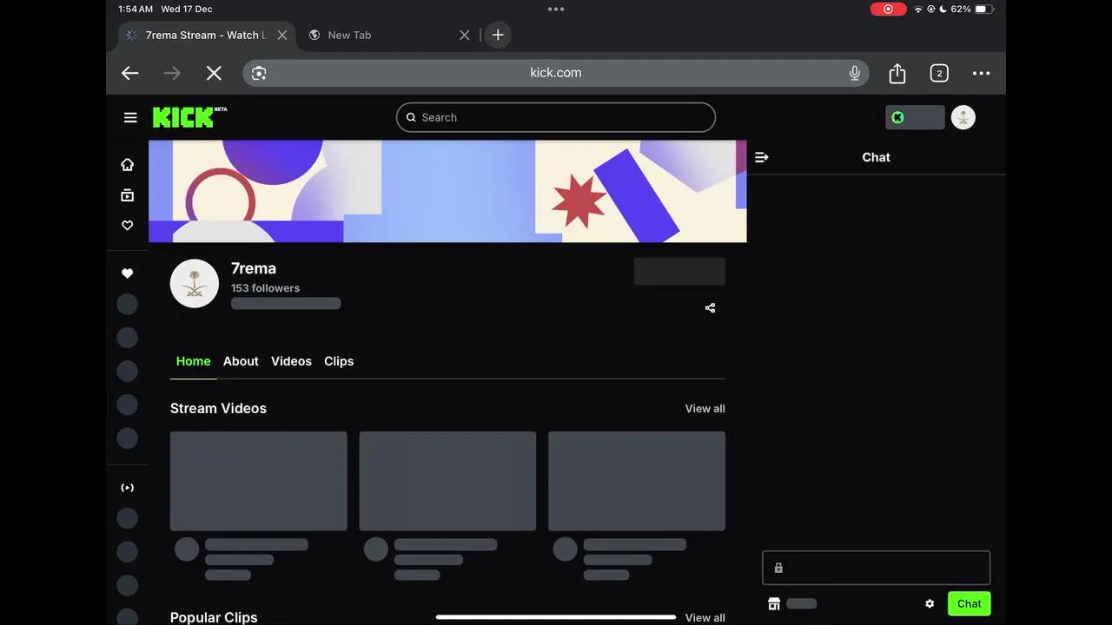Select the 7rema Stream browser tab
The image size is (1112, 625).
click(x=207, y=35)
